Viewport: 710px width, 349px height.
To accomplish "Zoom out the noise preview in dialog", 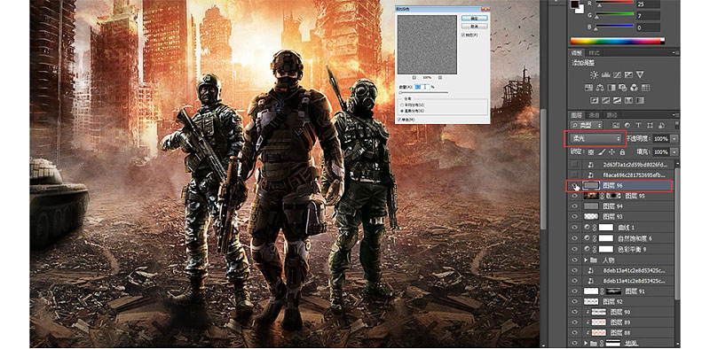I will pyautogui.click(x=414, y=78).
